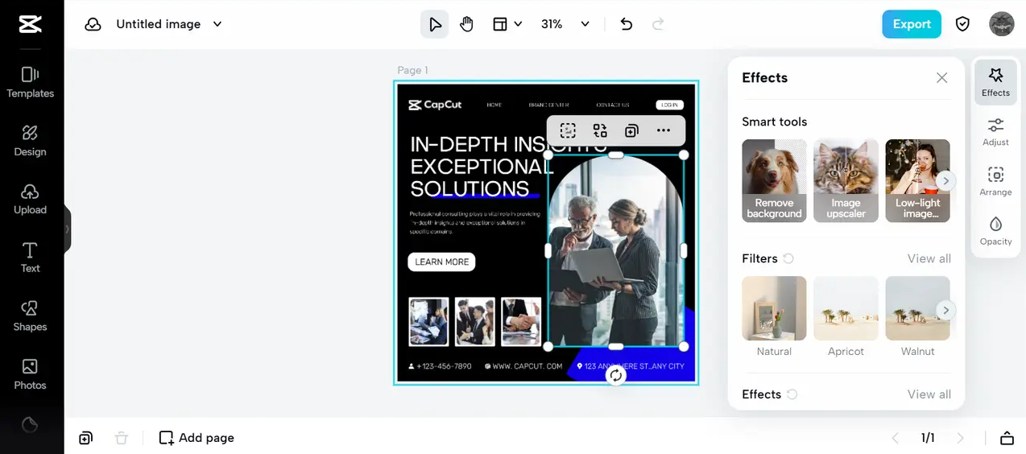
Task: Open the user profile avatar
Action: pos(1002,24)
